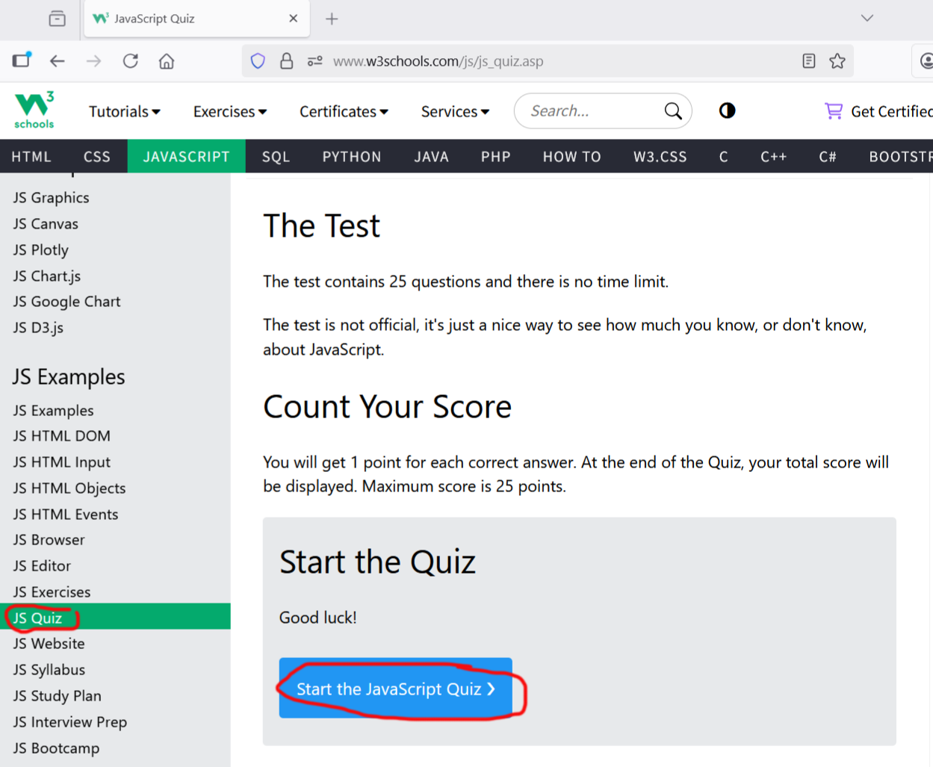This screenshot has height=767, width=933.
Task: Expand the Certificates dropdown
Action: (344, 111)
